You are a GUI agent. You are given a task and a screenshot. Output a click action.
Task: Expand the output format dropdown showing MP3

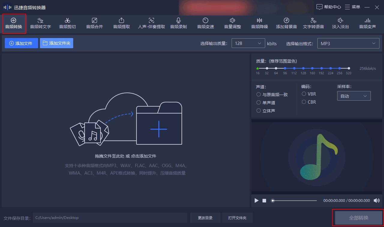(x=348, y=43)
